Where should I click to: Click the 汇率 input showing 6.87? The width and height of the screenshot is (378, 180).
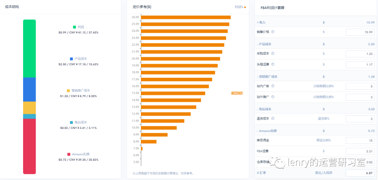click(360, 173)
